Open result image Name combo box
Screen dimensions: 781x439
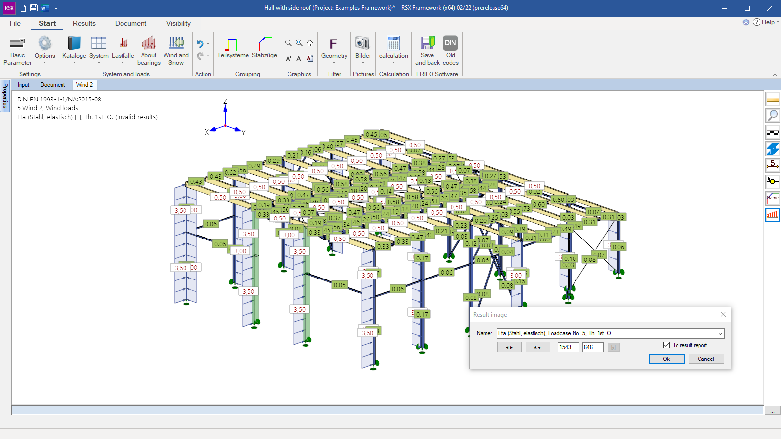pyautogui.click(x=611, y=333)
